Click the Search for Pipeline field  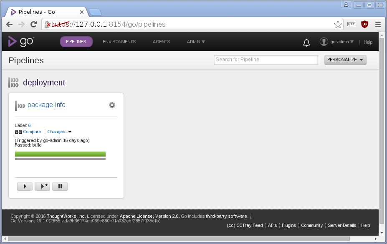266,60
